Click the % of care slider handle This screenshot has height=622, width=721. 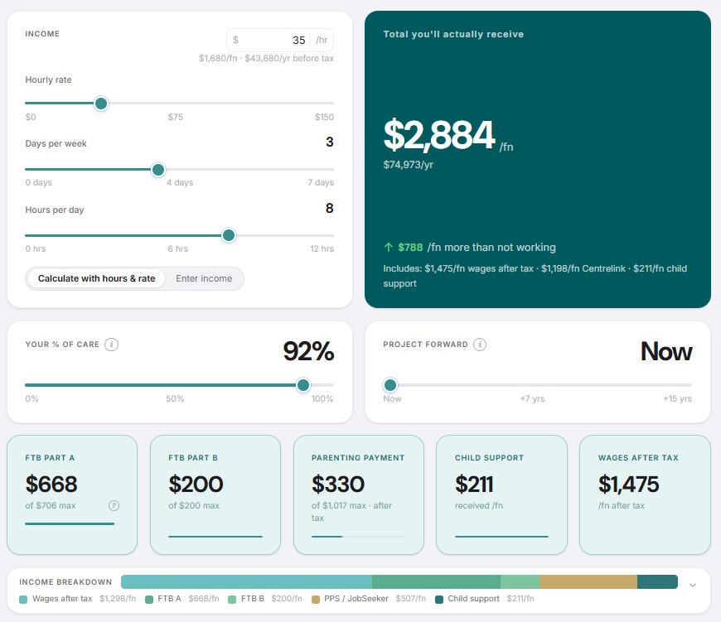303,385
